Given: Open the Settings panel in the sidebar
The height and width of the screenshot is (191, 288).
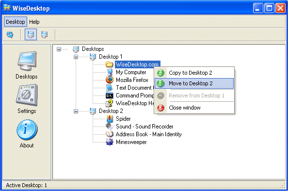Looking at the screenshot, I should (x=27, y=99).
